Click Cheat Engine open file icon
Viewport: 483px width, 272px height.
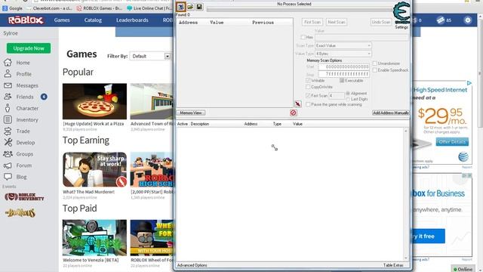pyautogui.click(x=190, y=7)
